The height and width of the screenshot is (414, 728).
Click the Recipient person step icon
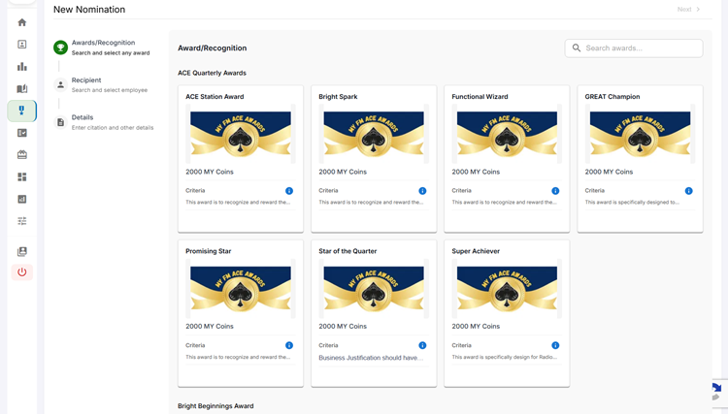60,85
